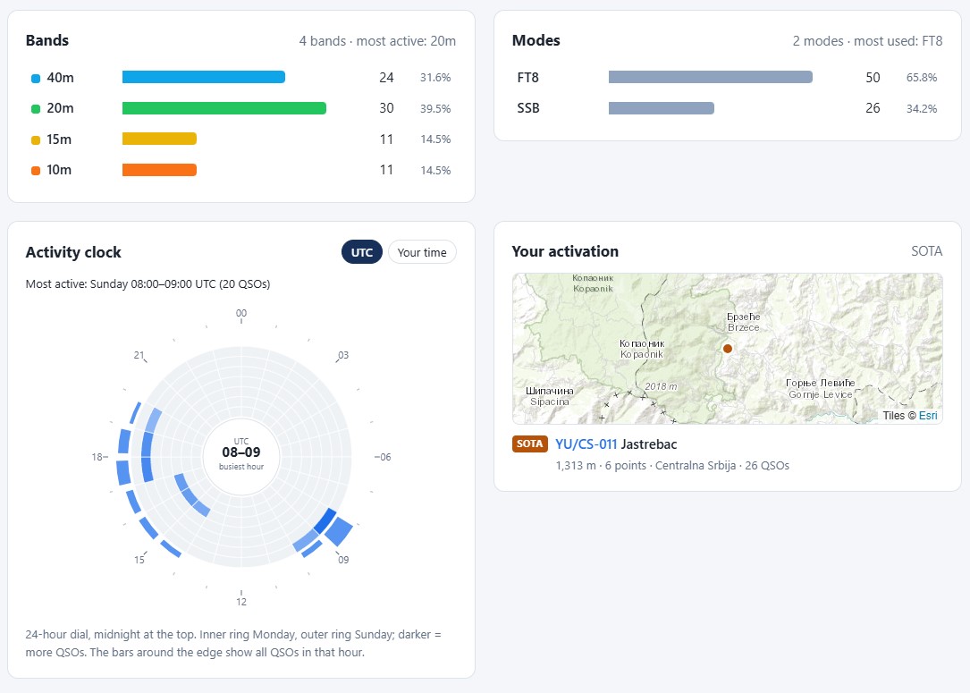
Task: Click the count 30 in the 20m row
Action: (x=386, y=108)
